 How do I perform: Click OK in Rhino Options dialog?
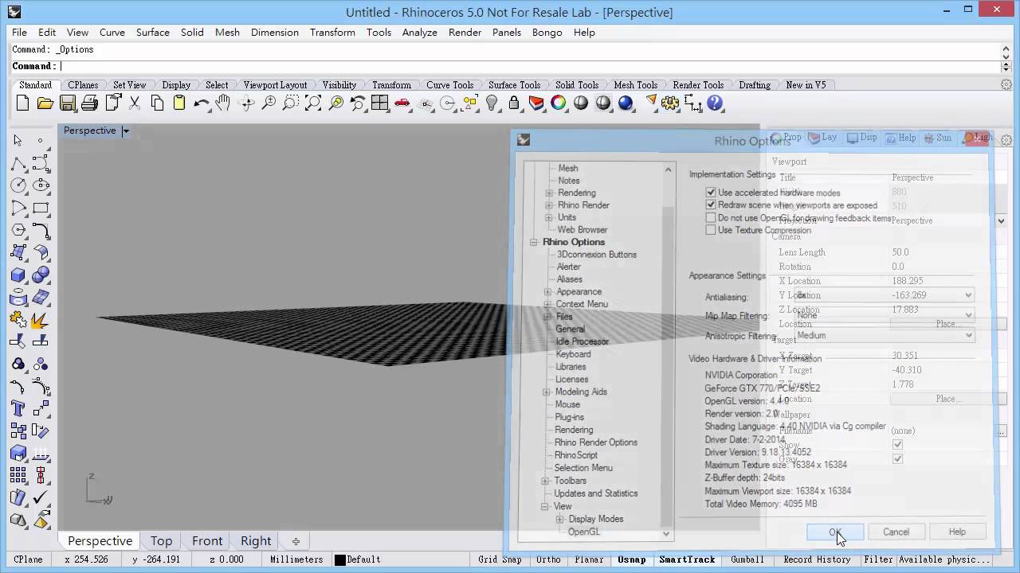point(834,532)
